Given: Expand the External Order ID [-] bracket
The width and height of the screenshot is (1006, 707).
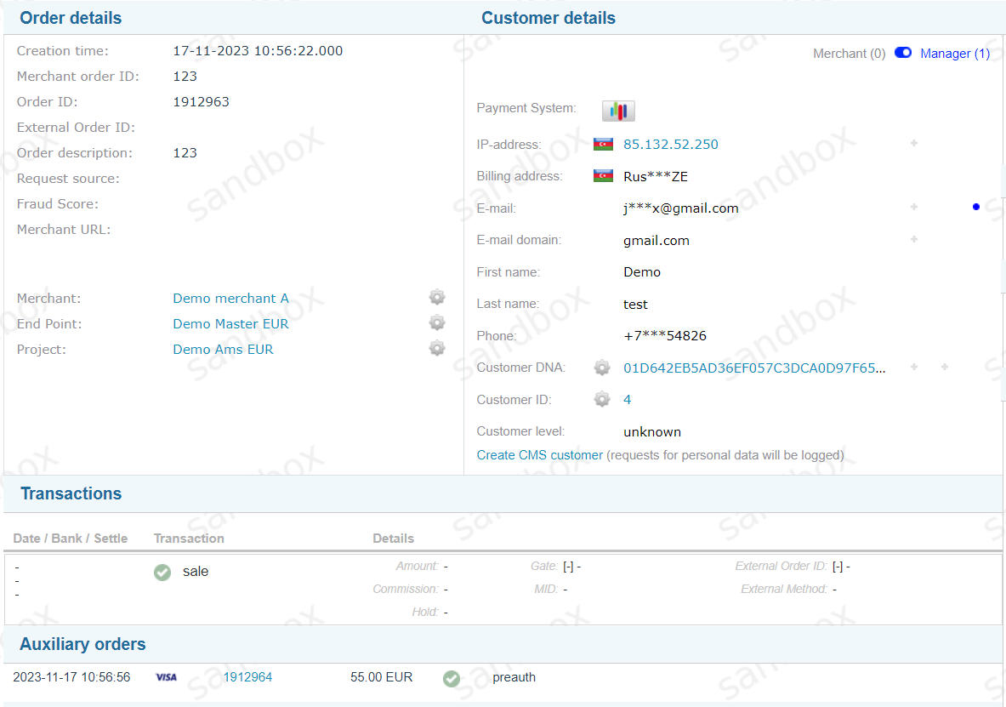Looking at the screenshot, I should coord(838,567).
